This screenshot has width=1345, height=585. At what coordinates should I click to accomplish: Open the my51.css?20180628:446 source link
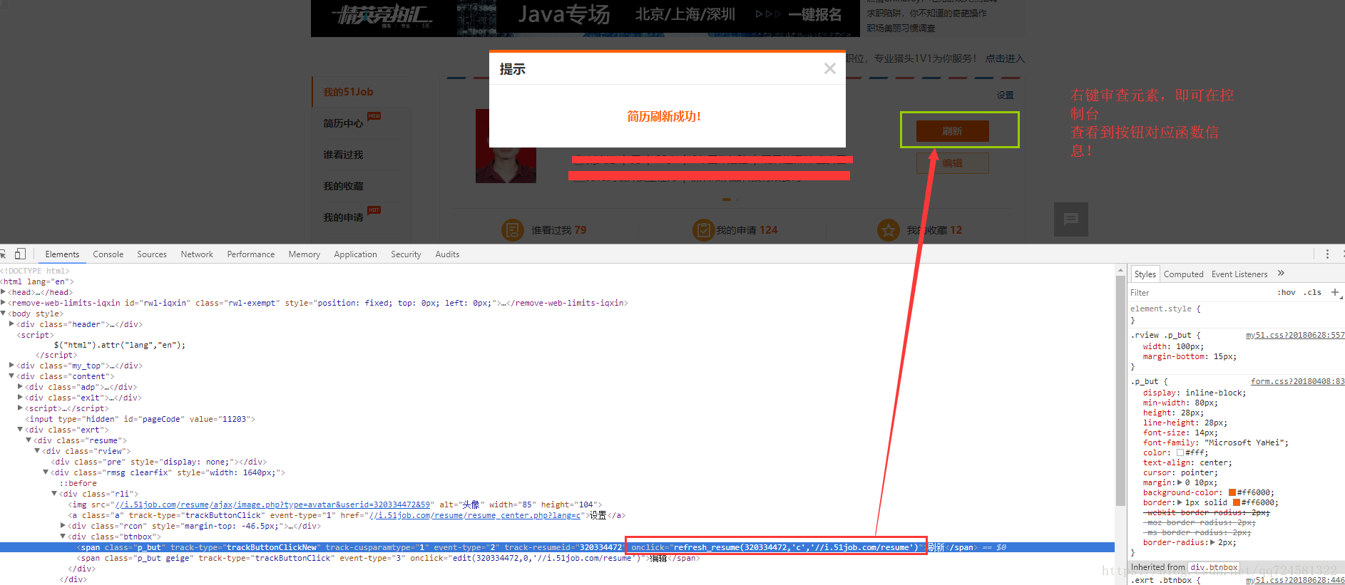coord(1295,580)
